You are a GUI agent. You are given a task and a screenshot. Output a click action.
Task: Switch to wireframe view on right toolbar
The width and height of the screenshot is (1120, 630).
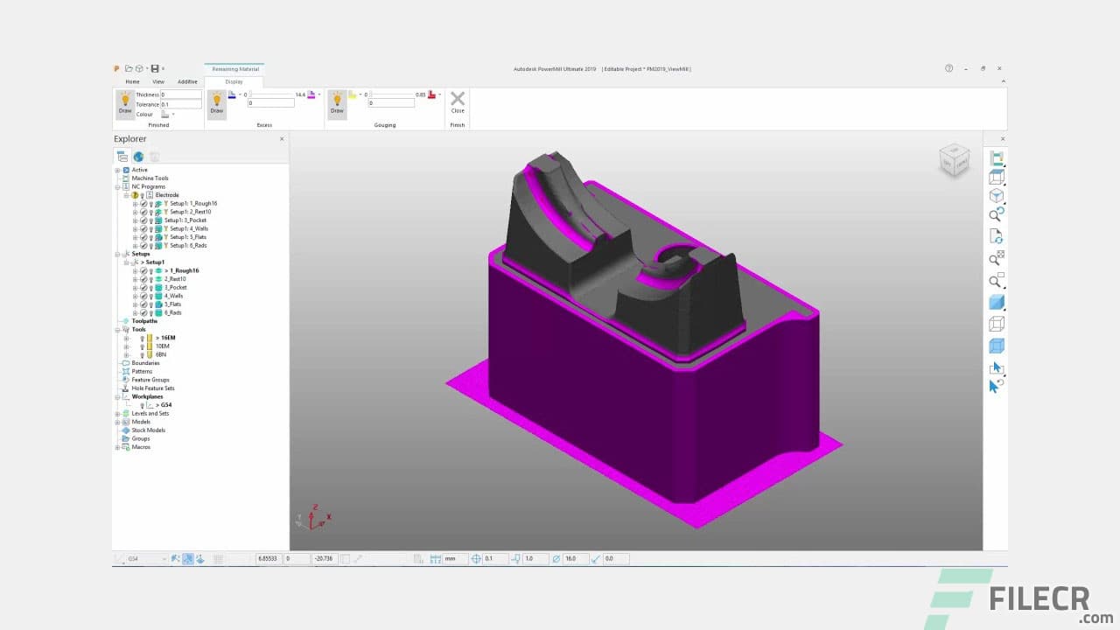coord(997,324)
